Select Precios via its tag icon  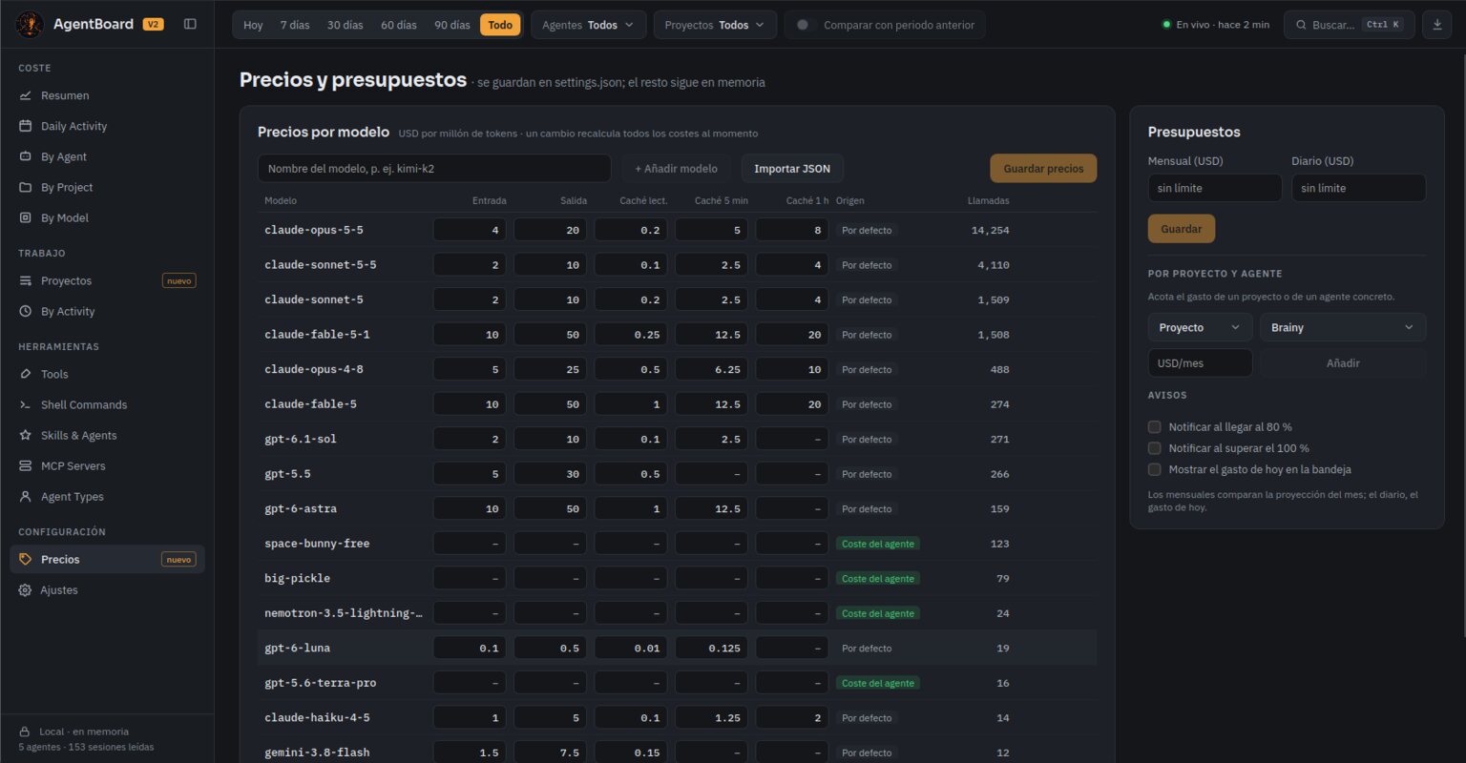click(25, 559)
